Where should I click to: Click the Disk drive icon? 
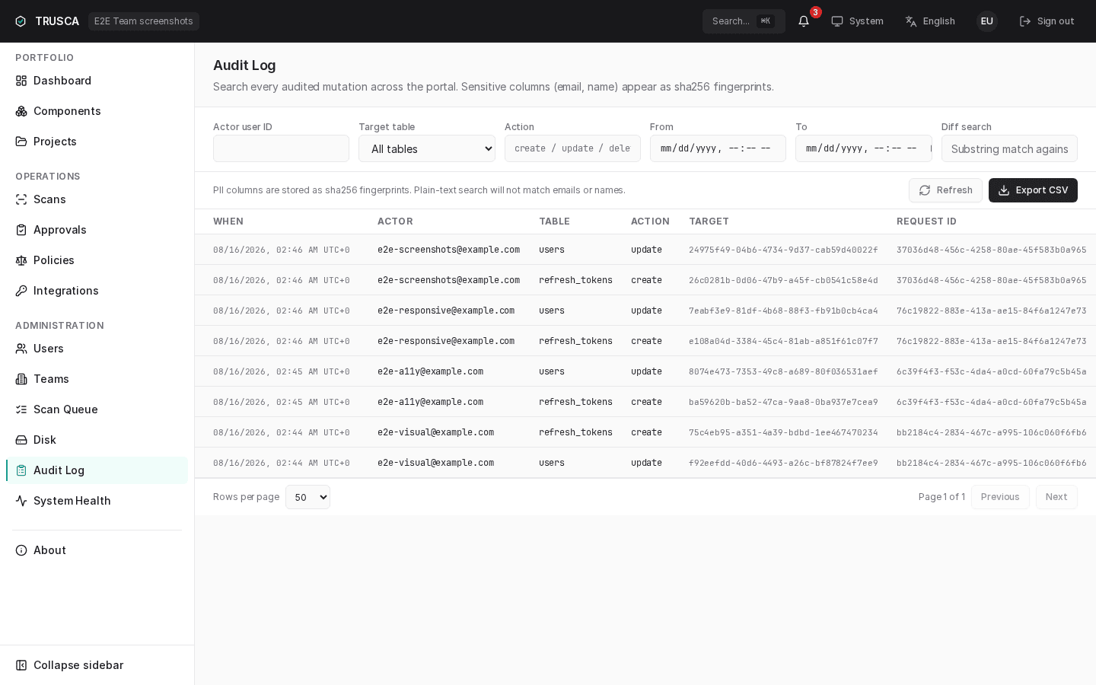coord(21,440)
